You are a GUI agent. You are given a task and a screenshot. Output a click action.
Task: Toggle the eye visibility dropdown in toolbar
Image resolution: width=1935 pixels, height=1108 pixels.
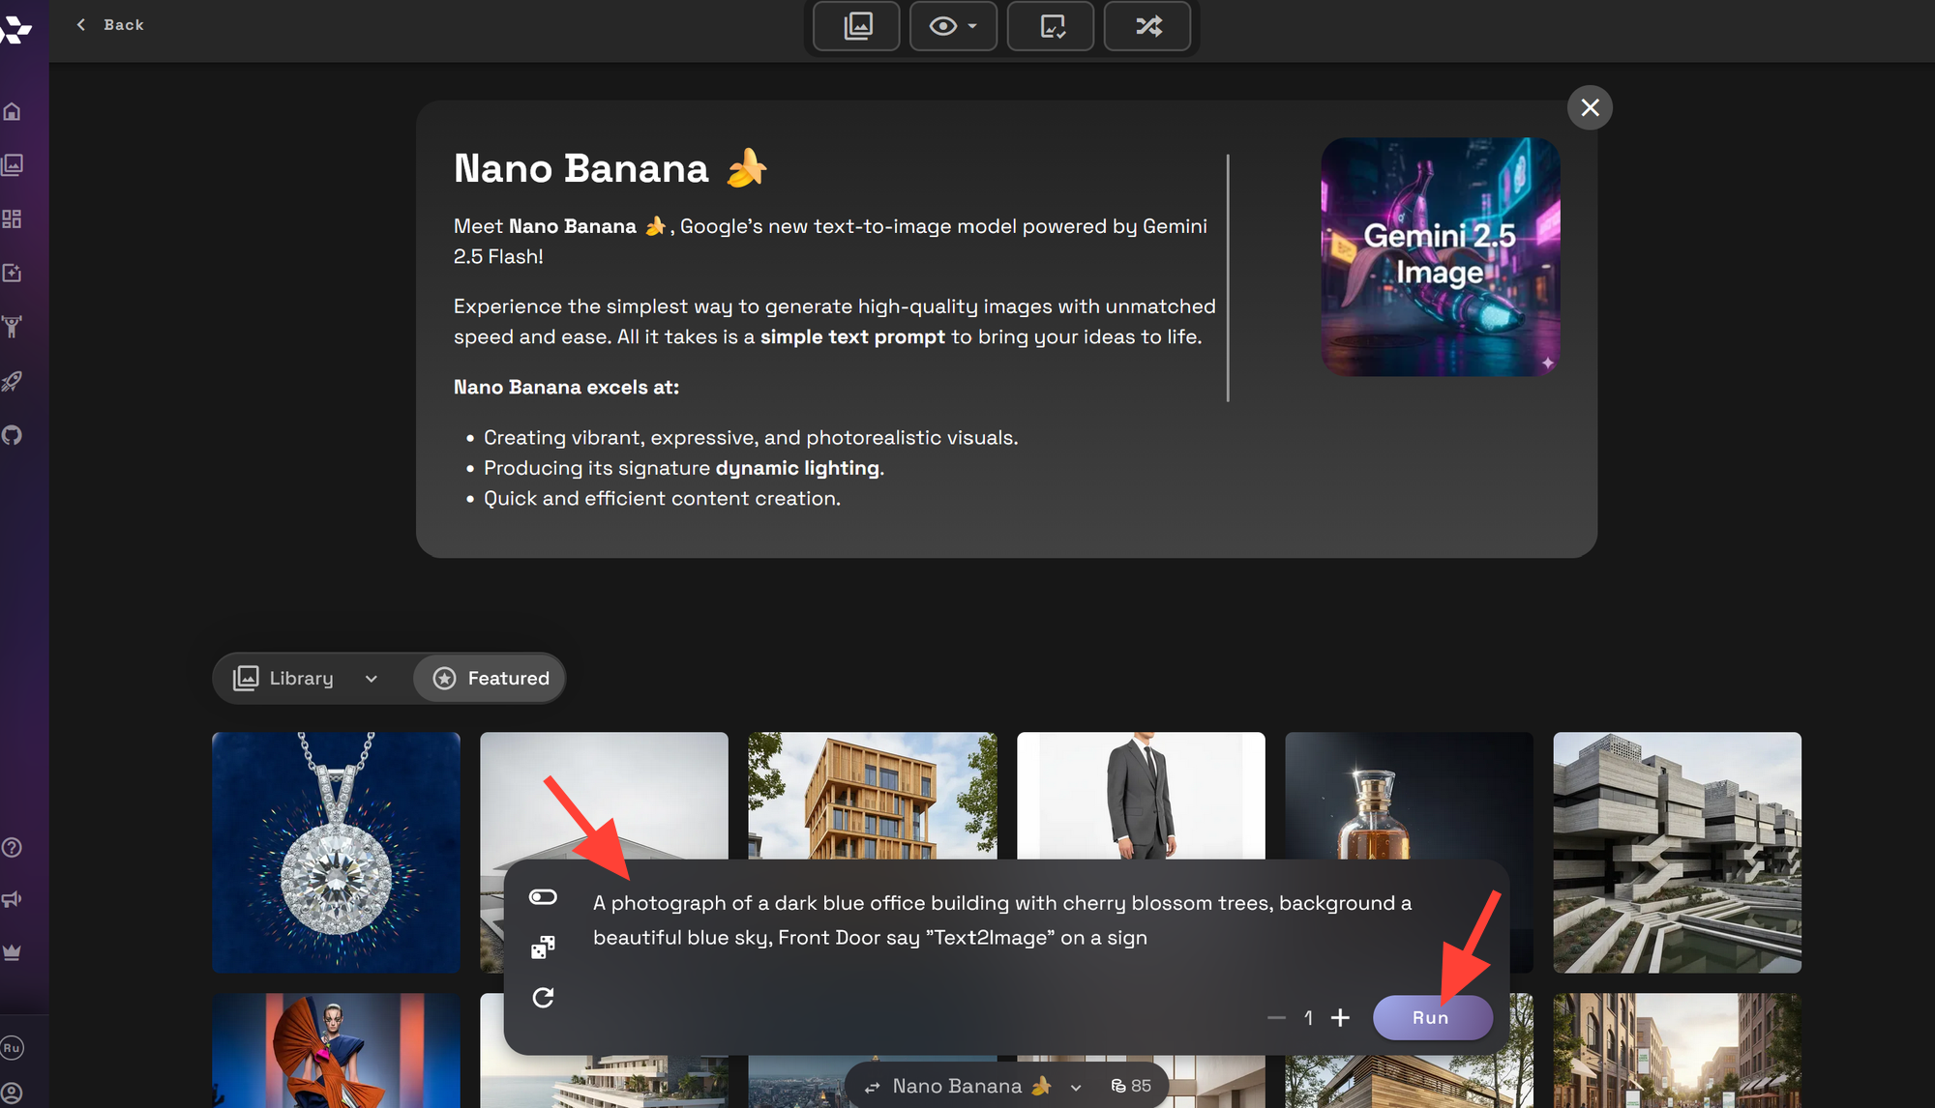(x=953, y=26)
